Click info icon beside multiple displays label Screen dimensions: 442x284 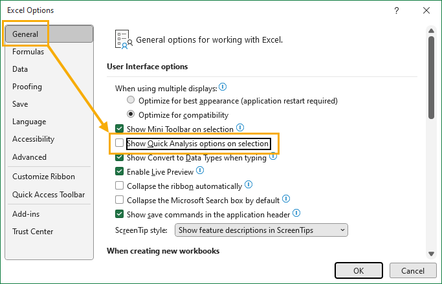223,87
